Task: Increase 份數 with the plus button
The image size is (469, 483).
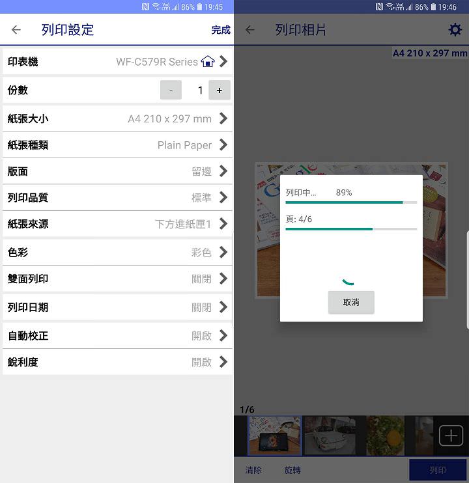Action: point(220,90)
